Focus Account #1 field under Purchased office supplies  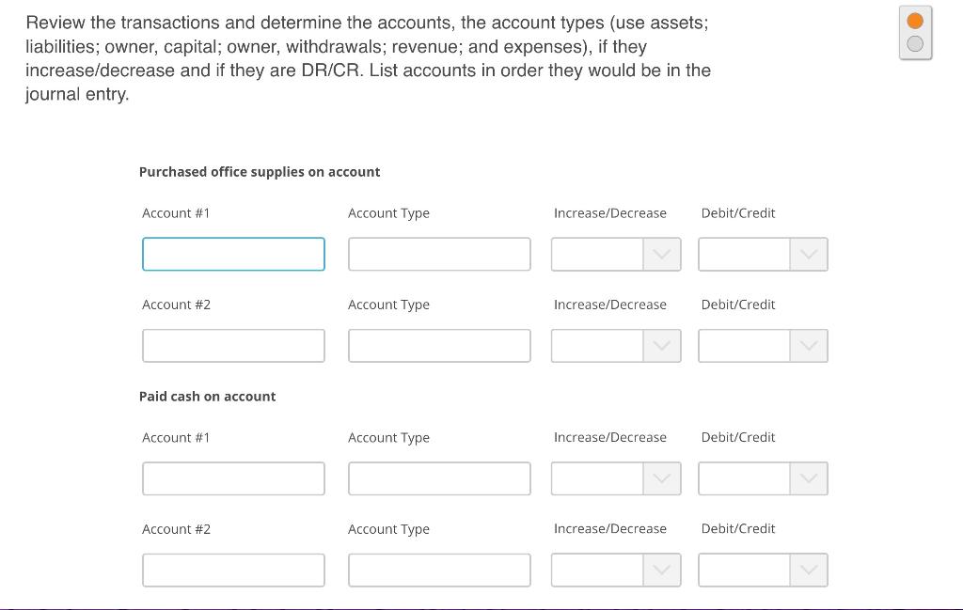(233, 254)
